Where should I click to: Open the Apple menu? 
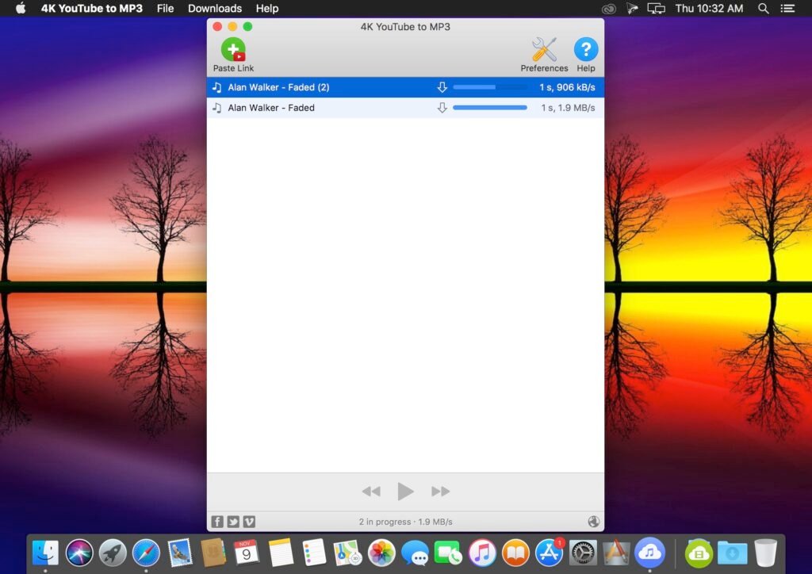tap(19, 9)
